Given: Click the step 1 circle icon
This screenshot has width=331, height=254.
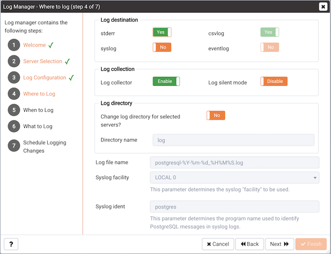Looking at the screenshot, I should (14, 45).
